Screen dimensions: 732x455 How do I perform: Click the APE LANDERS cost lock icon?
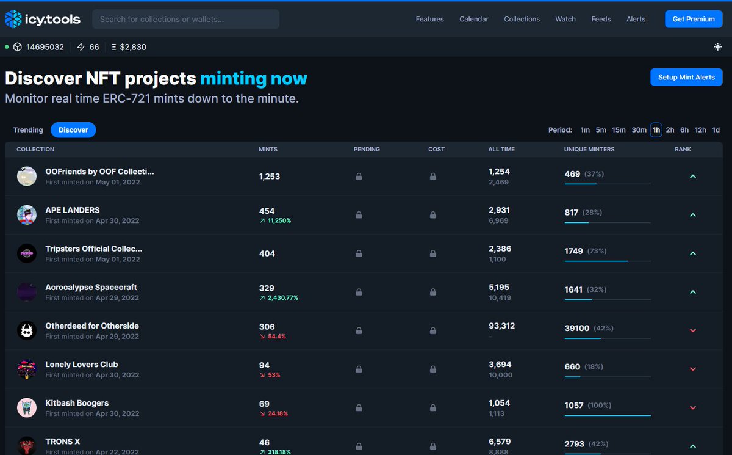[432, 215]
